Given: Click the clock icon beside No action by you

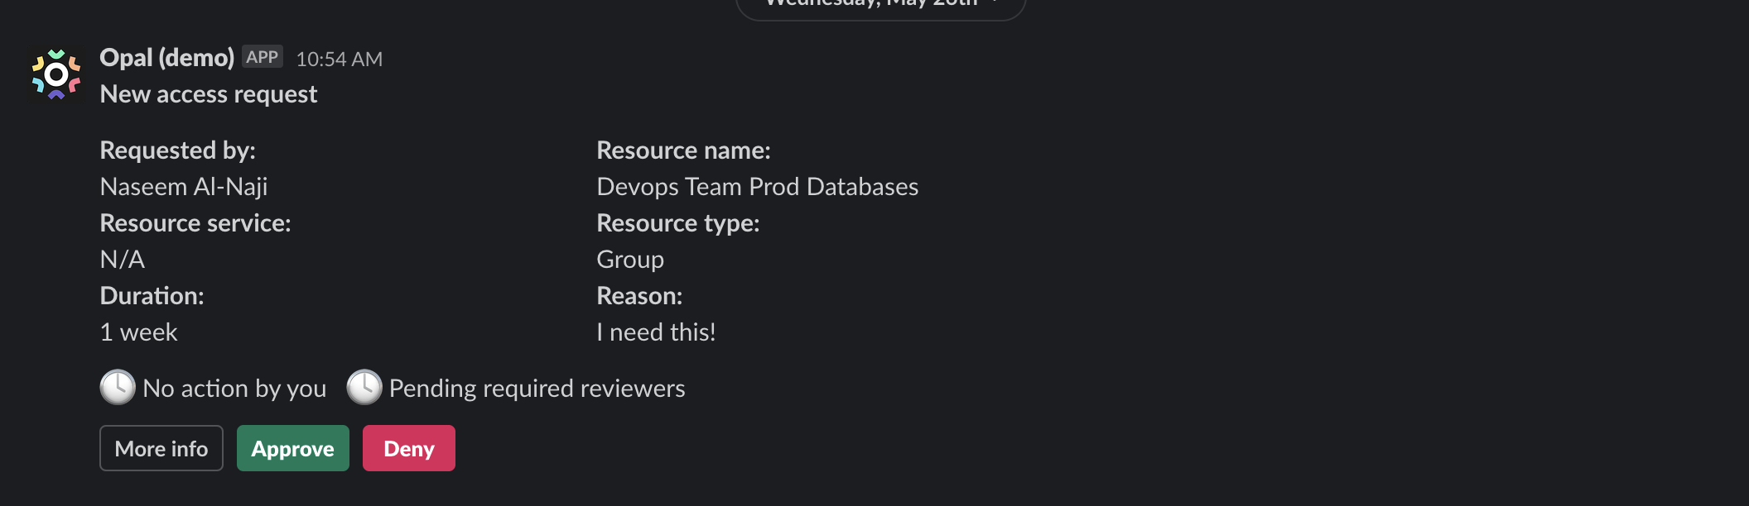Looking at the screenshot, I should point(118,387).
